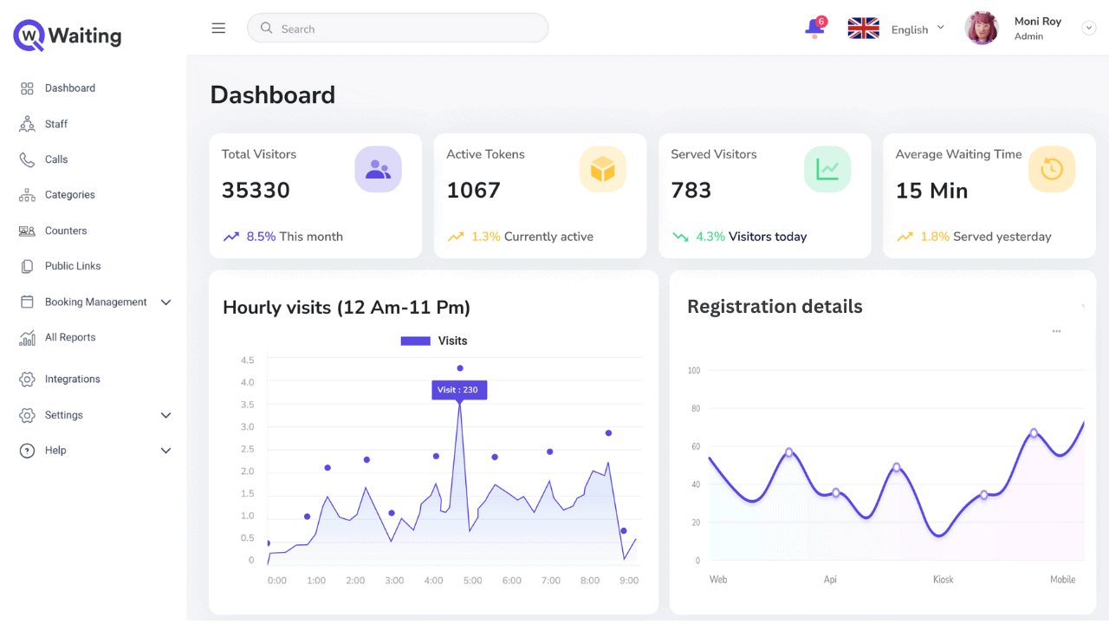Click the hamburger menu toggle
Screen dimensions: 1109x624
[x=218, y=27]
